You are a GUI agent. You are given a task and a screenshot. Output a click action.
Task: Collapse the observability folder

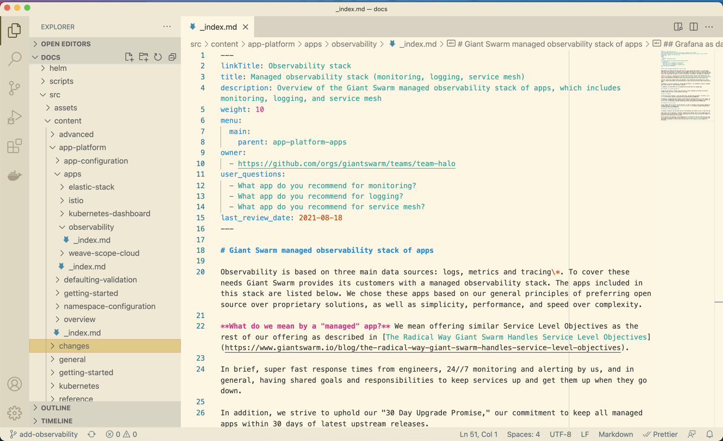tap(91, 227)
